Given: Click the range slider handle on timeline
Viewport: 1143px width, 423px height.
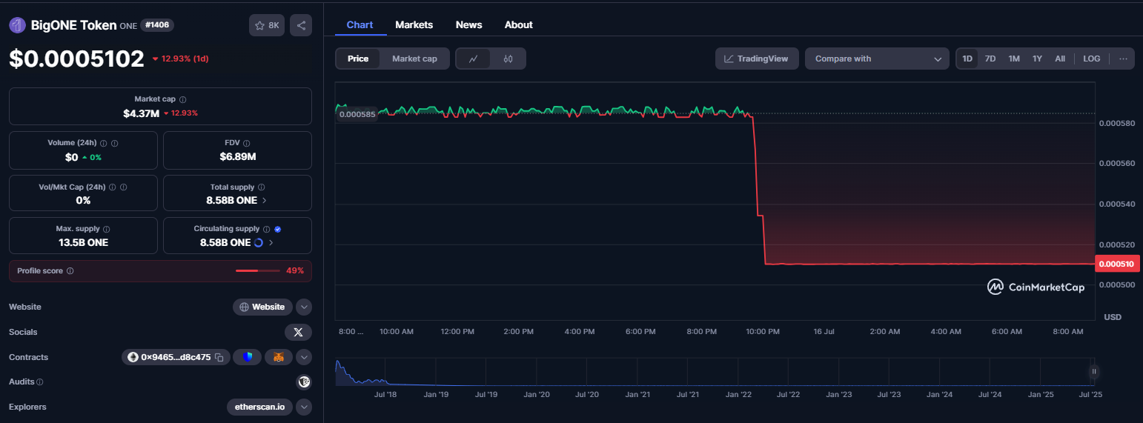Looking at the screenshot, I should coord(1093,372).
